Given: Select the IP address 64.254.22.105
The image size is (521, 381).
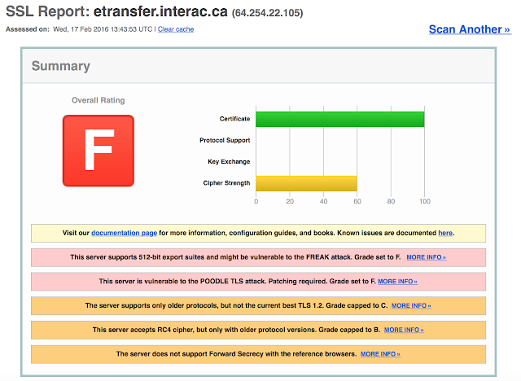Looking at the screenshot, I should coord(268,13).
